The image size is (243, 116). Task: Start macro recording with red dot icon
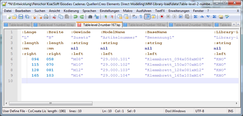point(162,17)
